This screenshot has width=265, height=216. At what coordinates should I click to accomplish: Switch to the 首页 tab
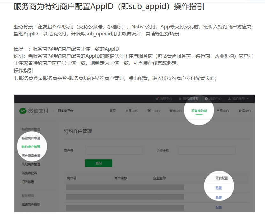pyautogui.click(x=113, y=111)
